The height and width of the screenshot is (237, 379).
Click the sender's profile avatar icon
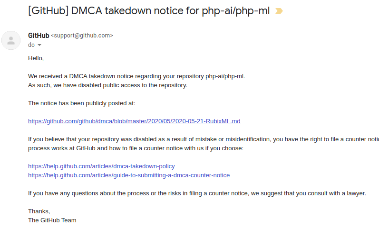coord(11,40)
